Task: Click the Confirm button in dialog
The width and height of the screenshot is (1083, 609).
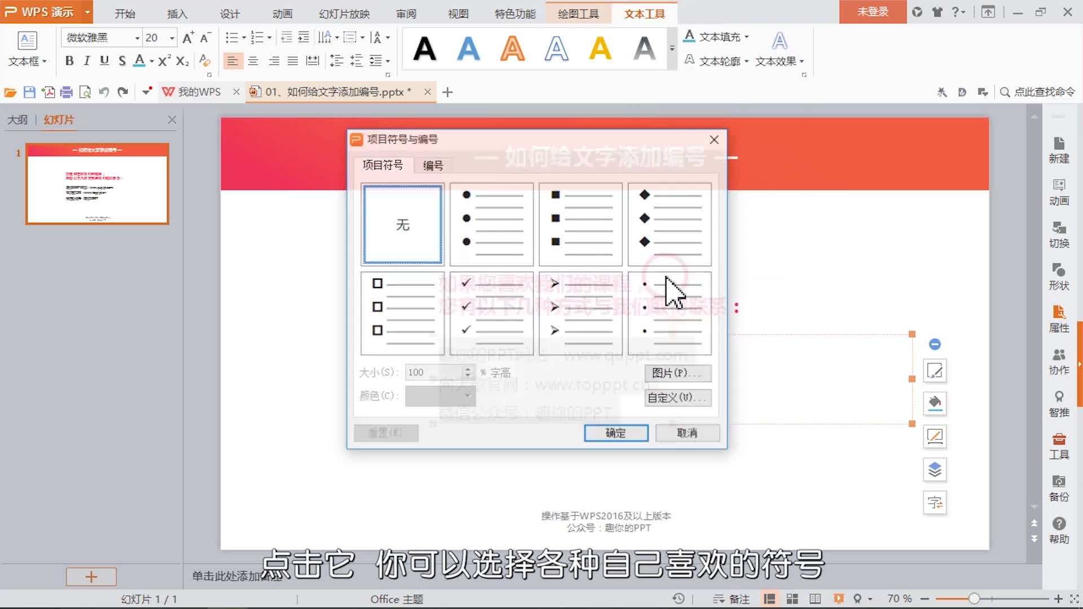Action: point(615,433)
